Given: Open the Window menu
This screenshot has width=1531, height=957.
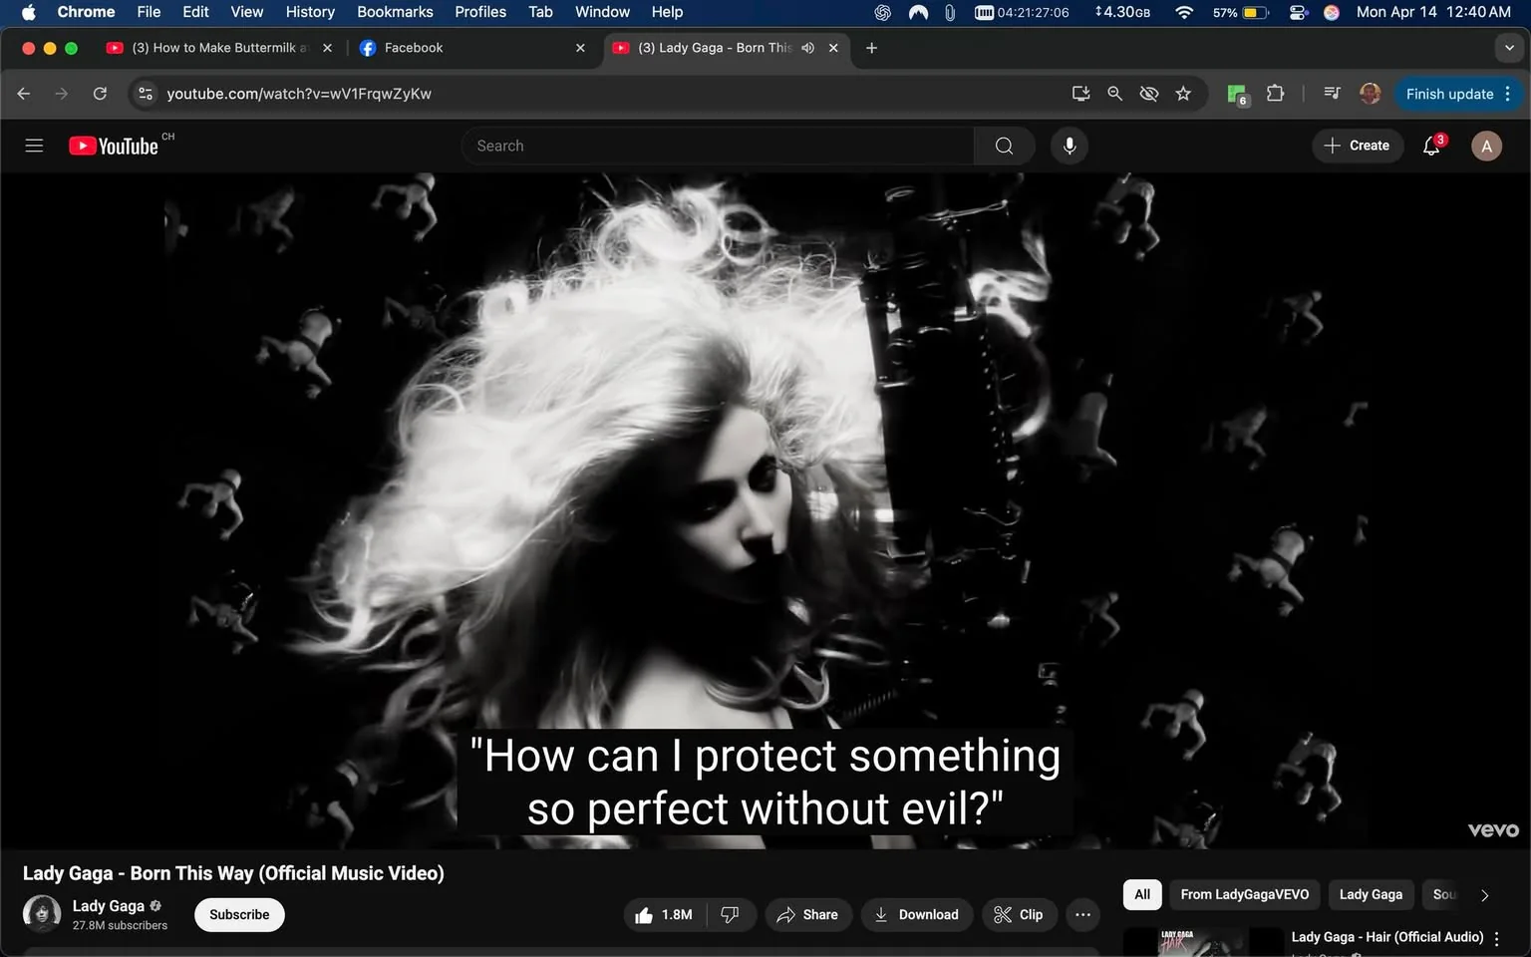Looking at the screenshot, I should (602, 12).
